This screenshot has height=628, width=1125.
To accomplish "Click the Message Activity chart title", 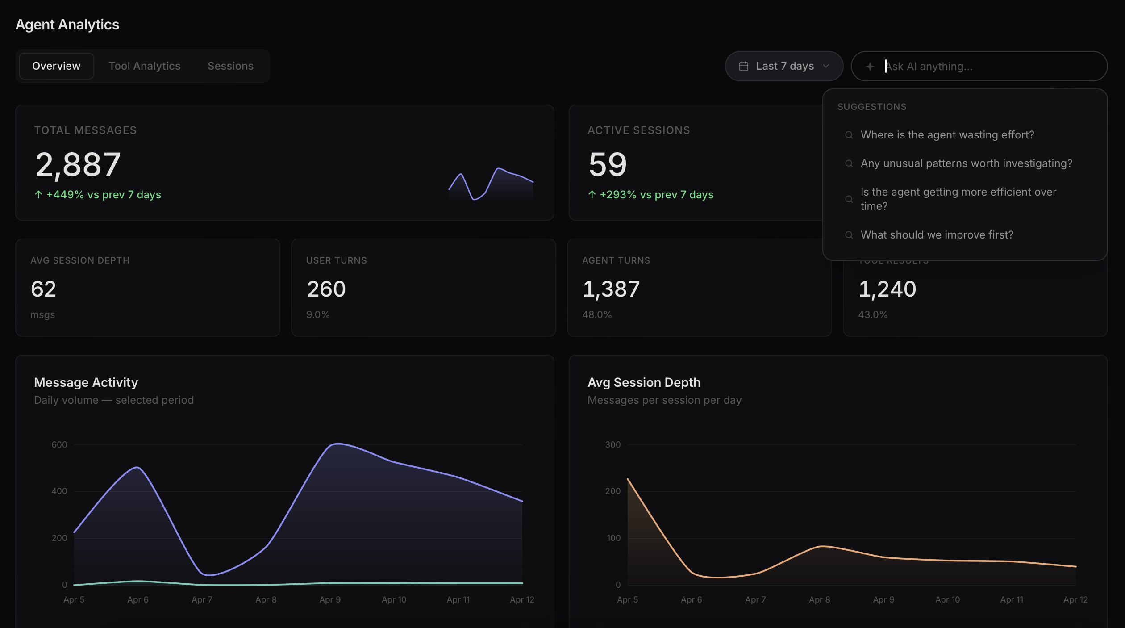I will click(x=86, y=383).
